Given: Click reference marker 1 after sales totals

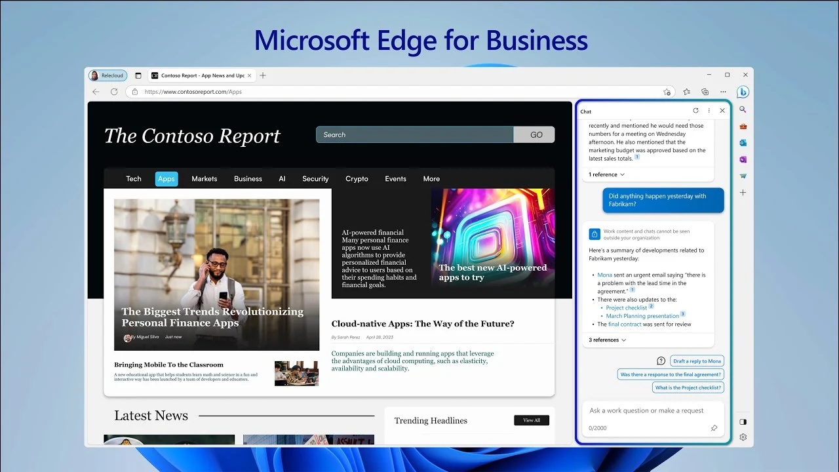Looking at the screenshot, I should [x=637, y=157].
